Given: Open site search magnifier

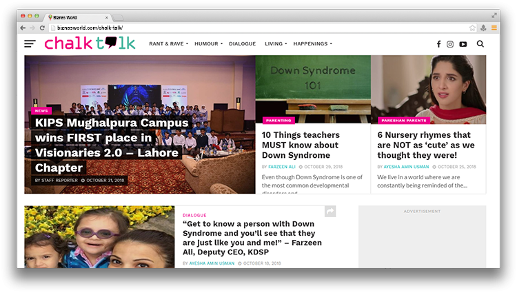Looking at the screenshot, I should [x=480, y=44].
